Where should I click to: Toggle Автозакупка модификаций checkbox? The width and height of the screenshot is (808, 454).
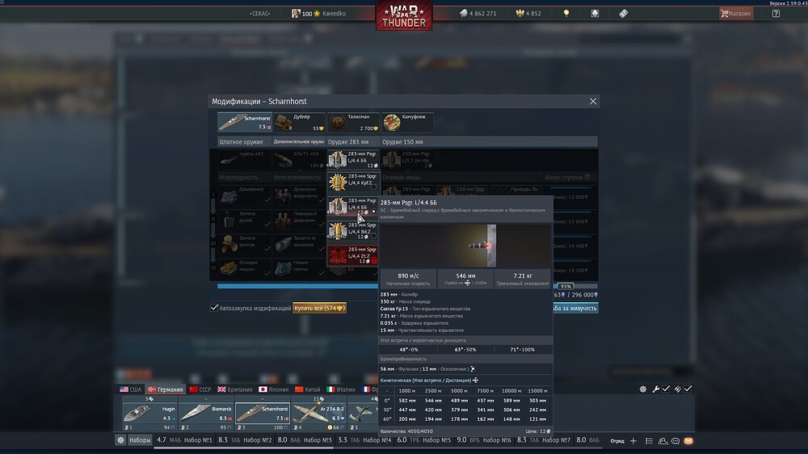click(214, 308)
